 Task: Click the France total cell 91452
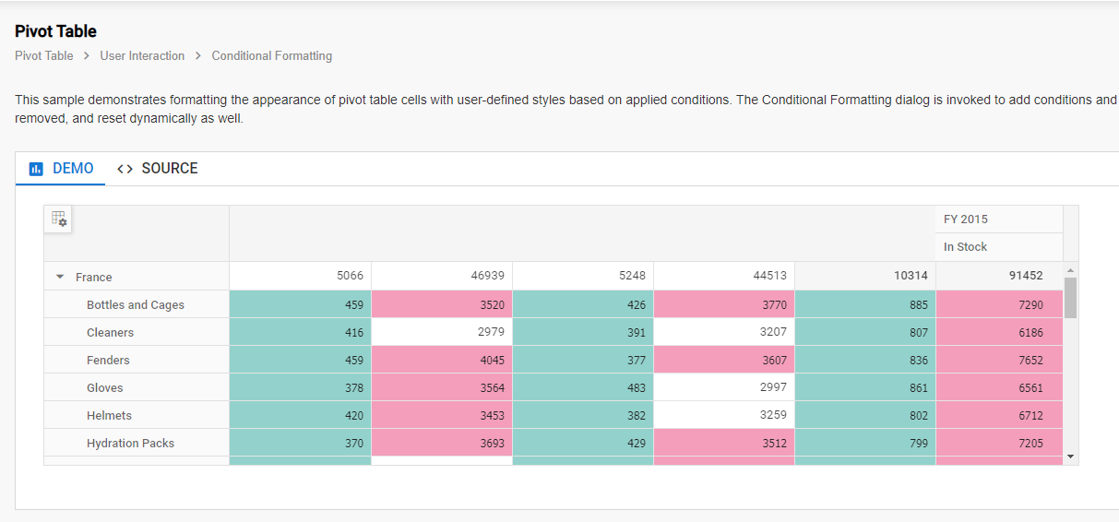[x=999, y=276]
